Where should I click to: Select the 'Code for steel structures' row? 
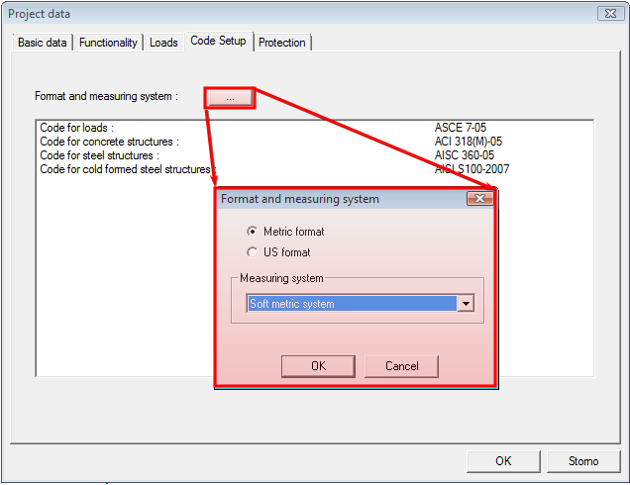pos(99,155)
